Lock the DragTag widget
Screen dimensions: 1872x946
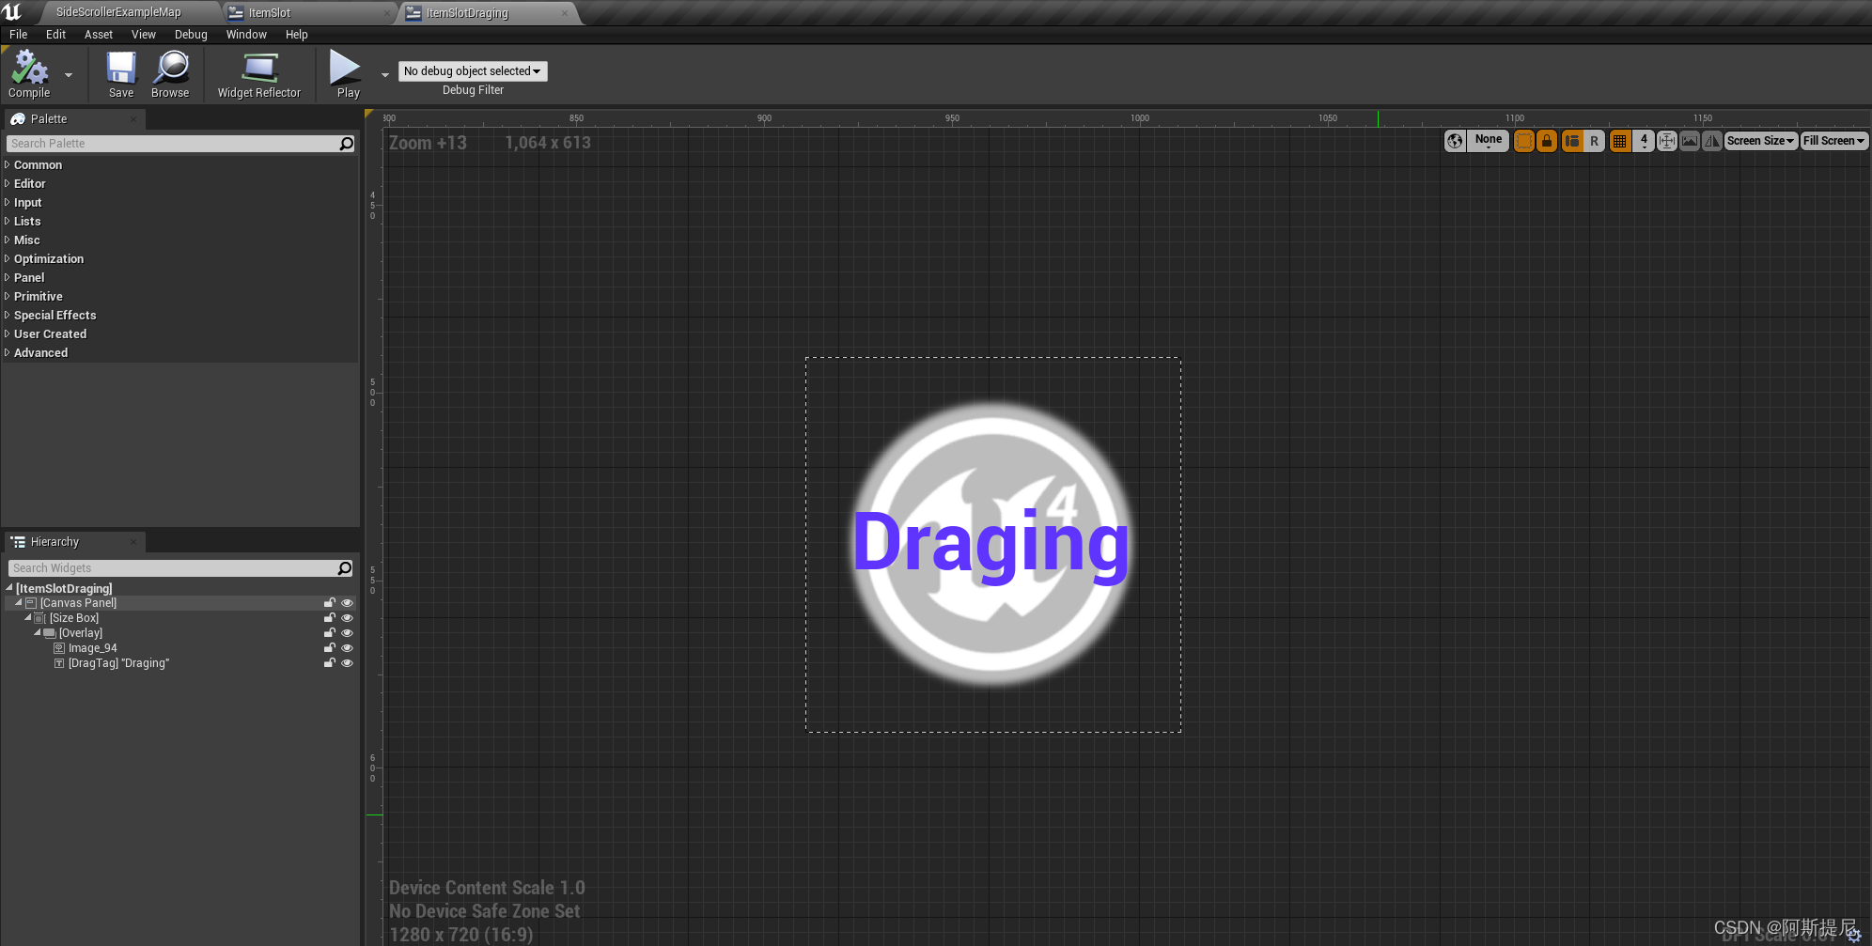coord(330,663)
